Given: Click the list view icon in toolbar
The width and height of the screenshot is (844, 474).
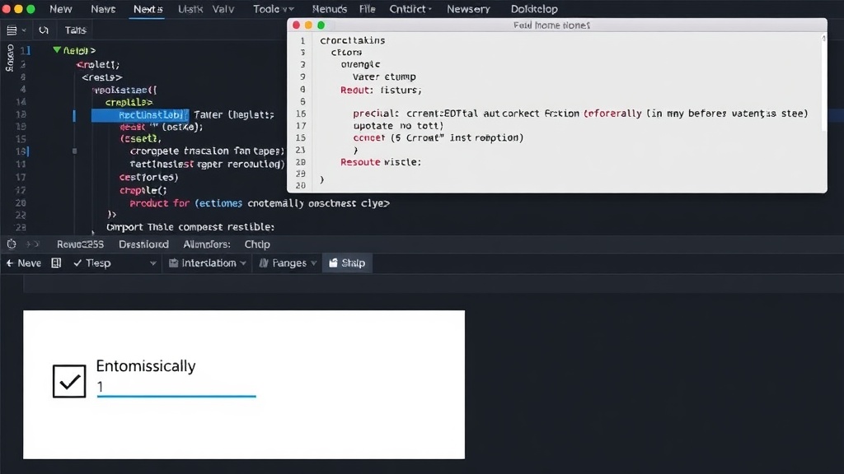Looking at the screenshot, I should coord(12,30).
